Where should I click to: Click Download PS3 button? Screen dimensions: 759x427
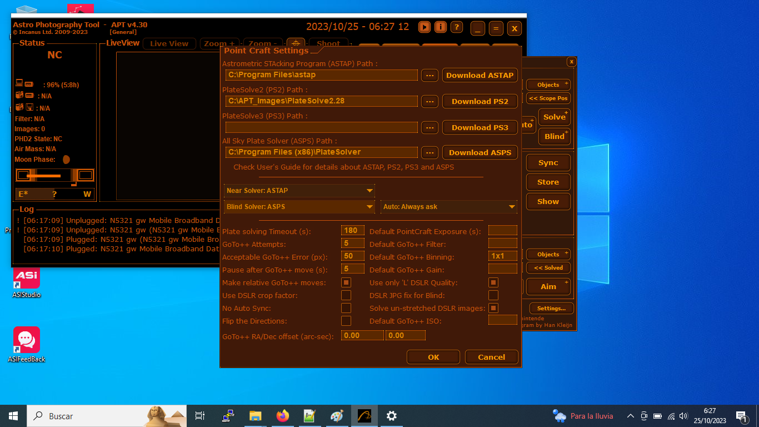pos(480,127)
